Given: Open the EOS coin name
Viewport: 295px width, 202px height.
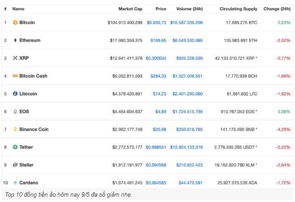Looking at the screenshot, I should [x=24, y=111].
